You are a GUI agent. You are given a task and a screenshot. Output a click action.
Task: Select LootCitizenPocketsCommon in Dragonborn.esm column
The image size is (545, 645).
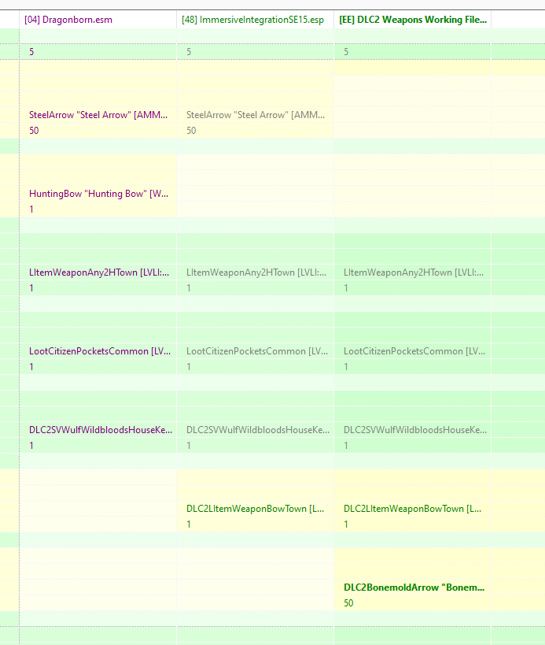[100, 351]
